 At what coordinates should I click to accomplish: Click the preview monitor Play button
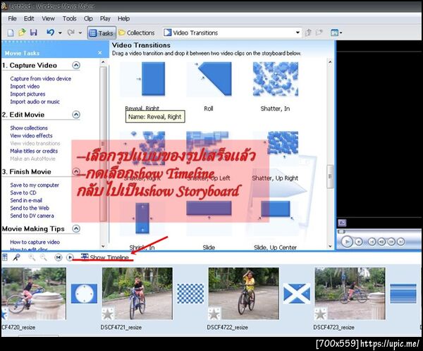click(x=347, y=242)
